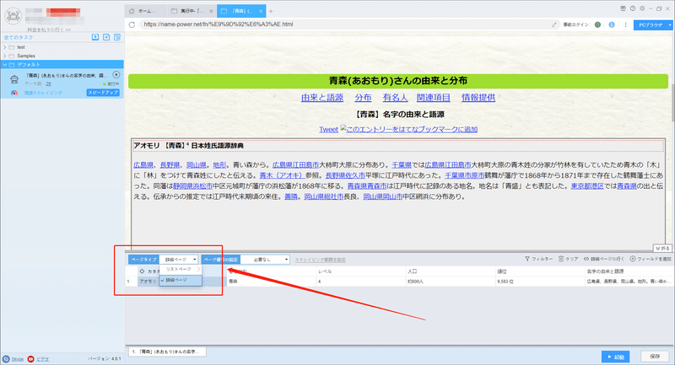The image size is (675, 365).
Task: Click the import task icon in sidebar
Action: (95, 37)
